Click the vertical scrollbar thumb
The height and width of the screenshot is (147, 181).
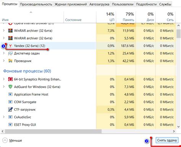tap(178, 34)
